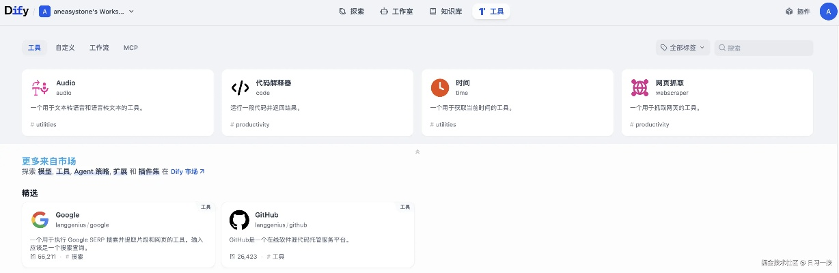The width and height of the screenshot is (839, 273).
Task: Open the 全部标签 tag filter dropdown
Action: (x=682, y=48)
